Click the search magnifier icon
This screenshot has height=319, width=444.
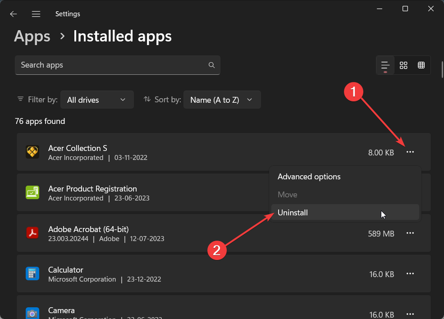[x=211, y=65]
